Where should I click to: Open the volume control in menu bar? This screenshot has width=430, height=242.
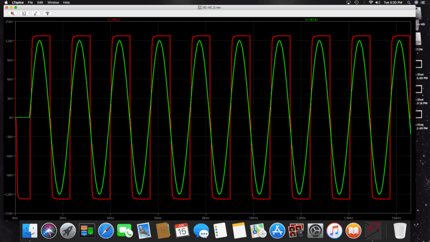377,3
